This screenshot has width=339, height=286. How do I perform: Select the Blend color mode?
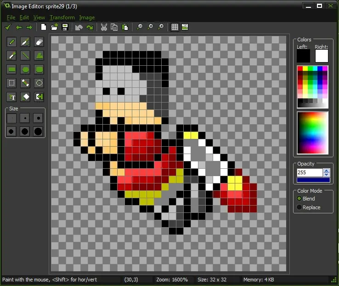click(x=306, y=199)
